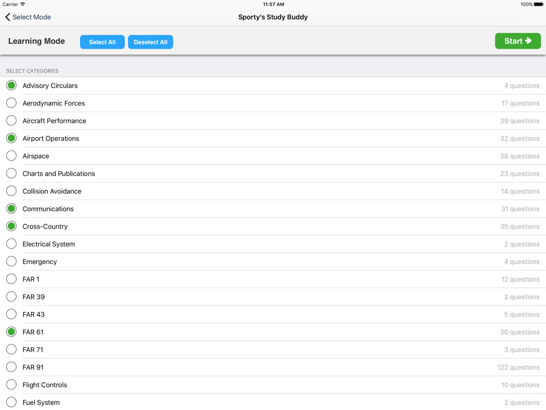
Task: Select the Collision Avoidance circle
Action: coord(11,191)
